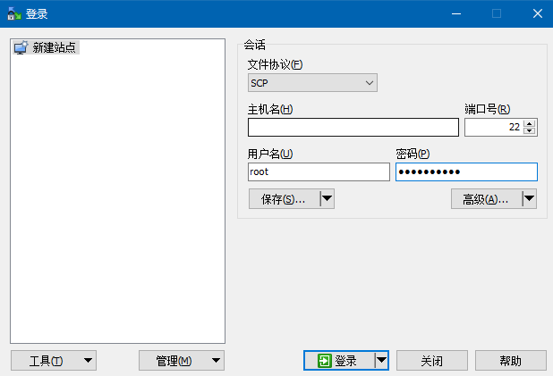This screenshot has width=553, height=376.
Task: Select the 新建站点 computer icon
Action: point(21,47)
